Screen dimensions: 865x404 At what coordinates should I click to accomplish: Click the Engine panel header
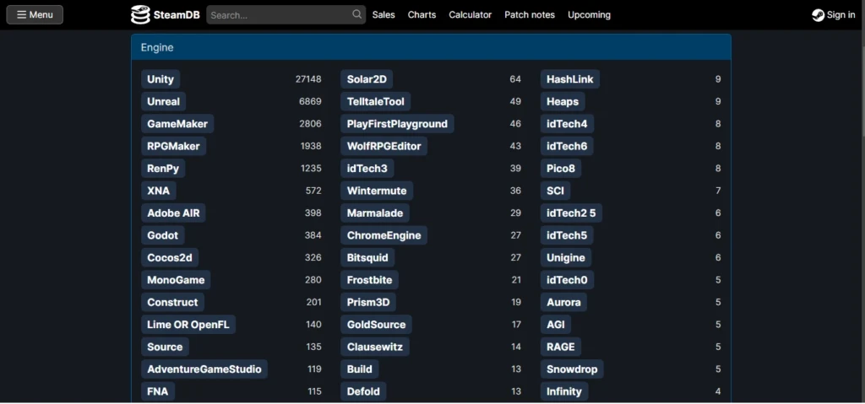point(431,47)
